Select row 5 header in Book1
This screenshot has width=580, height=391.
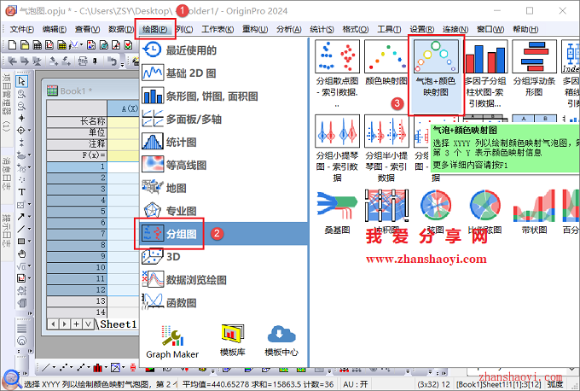point(77,212)
